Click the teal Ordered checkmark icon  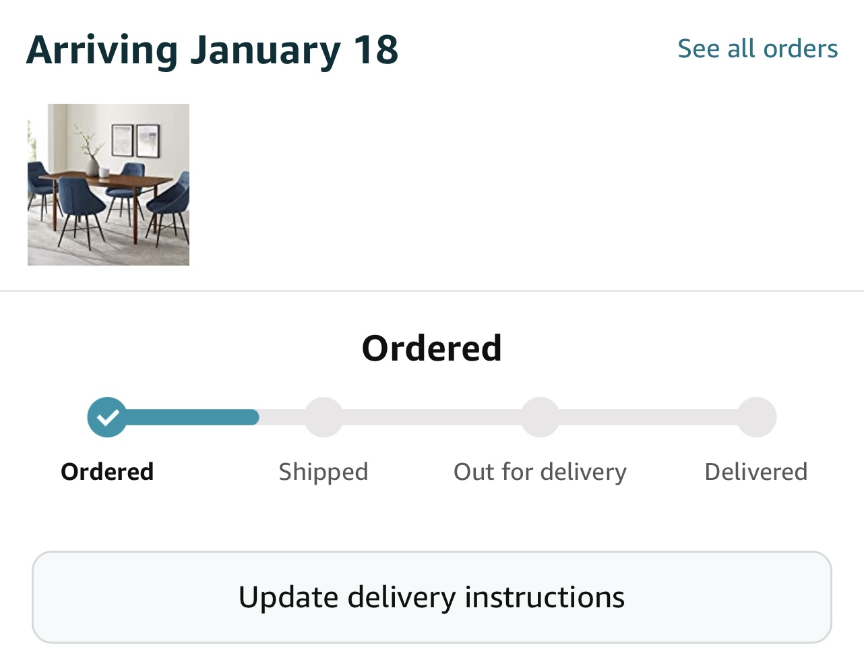click(x=107, y=417)
